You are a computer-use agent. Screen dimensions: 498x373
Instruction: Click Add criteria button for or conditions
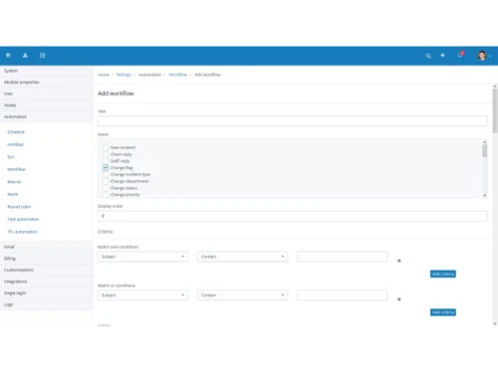[x=443, y=312]
